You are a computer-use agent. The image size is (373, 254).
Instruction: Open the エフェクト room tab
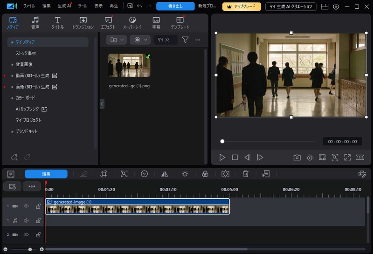click(x=108, y=23)
